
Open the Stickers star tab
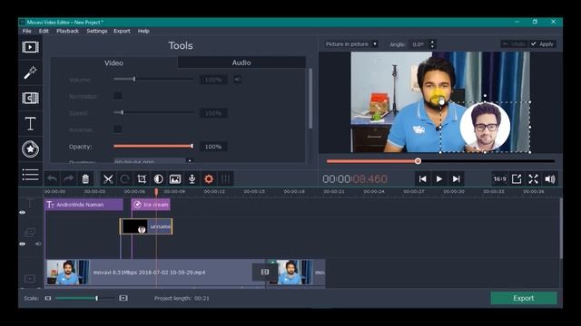pyautogui.click(x=30, y=149)
